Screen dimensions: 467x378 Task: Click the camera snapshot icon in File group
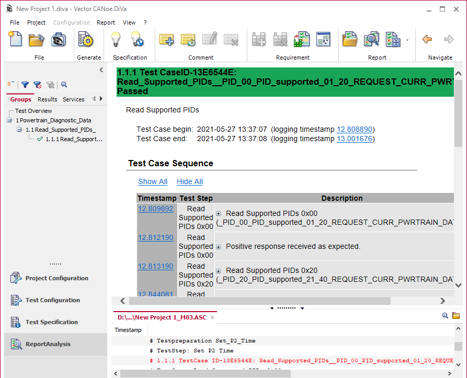[x=59, y=40]
